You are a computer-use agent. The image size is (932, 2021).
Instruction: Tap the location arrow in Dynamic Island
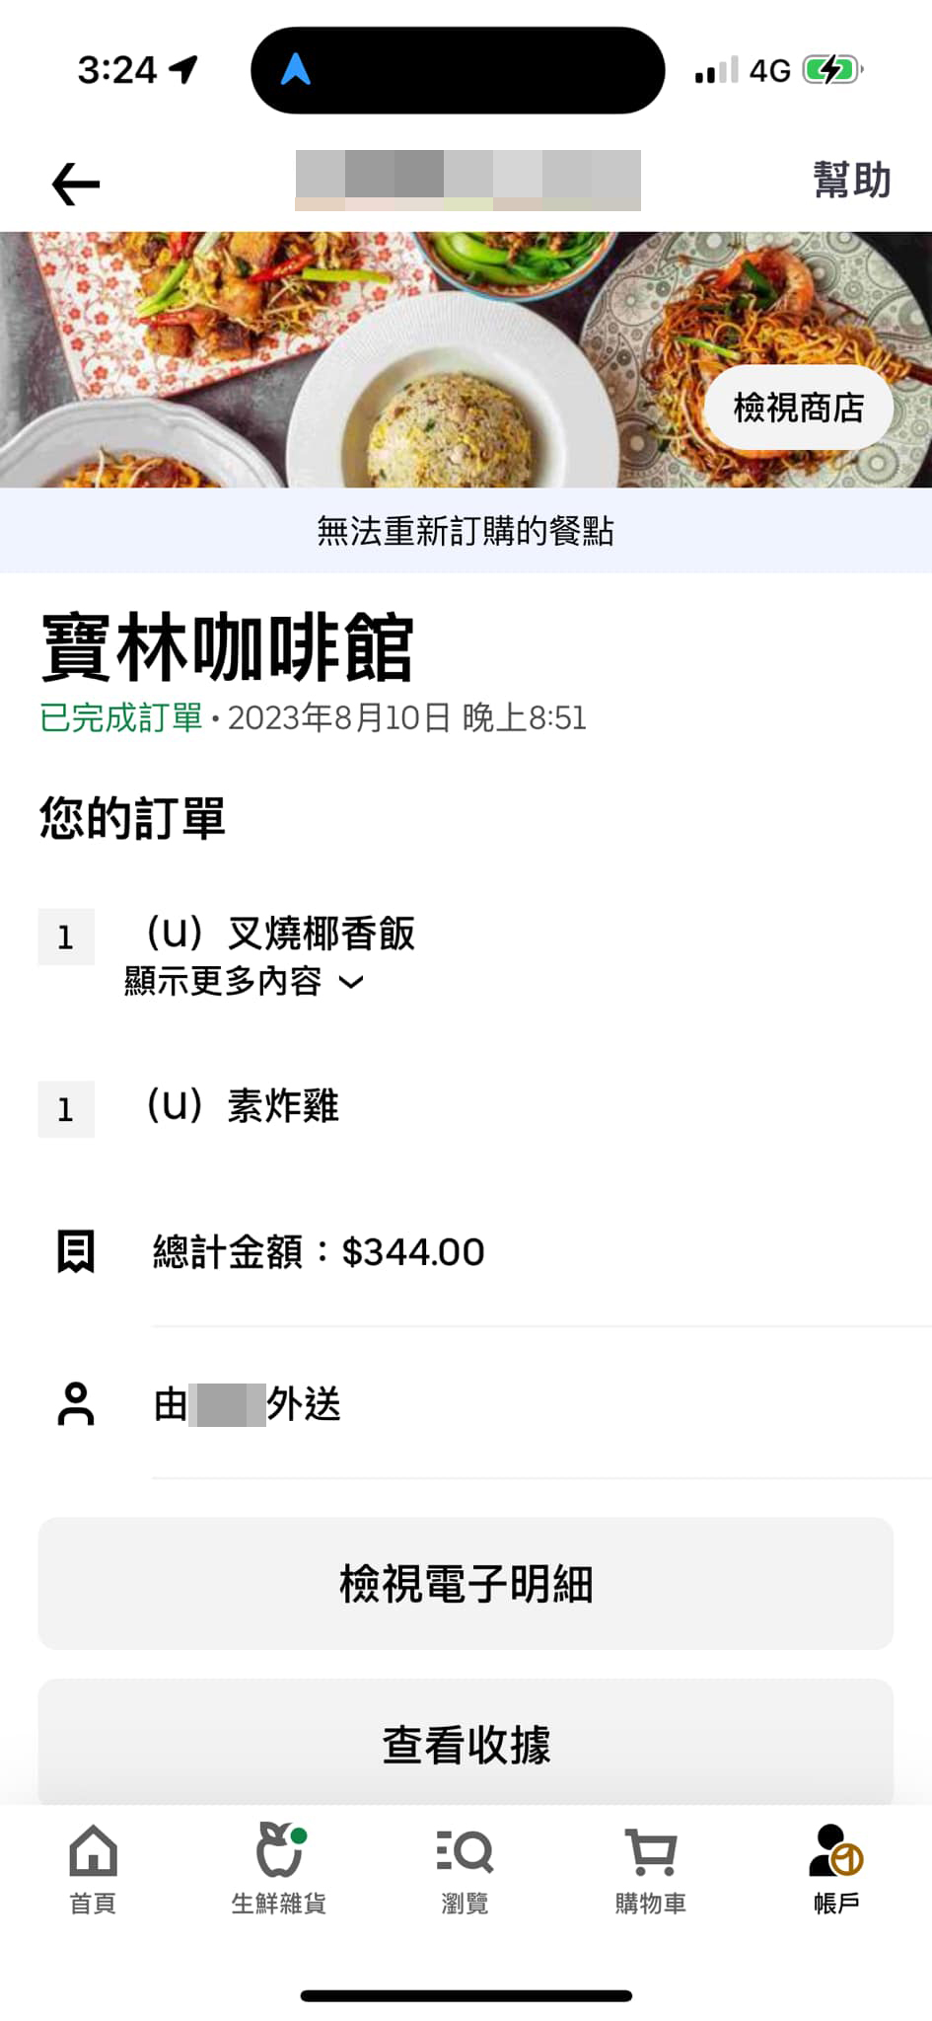coord(296,70)
